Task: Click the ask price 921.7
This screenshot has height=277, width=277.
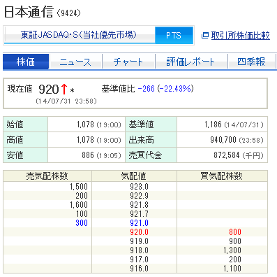Action: [x=139, y=214]
